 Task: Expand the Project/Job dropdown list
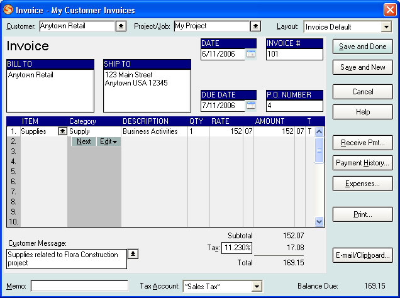[x=255, y=26]
